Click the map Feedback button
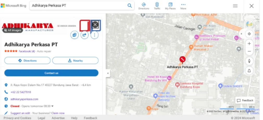This screenshot has height=120, width=263. coord(245,100)
